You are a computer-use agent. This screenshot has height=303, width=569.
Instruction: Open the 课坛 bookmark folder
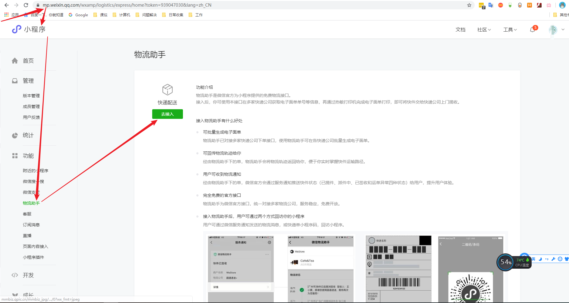point(101,15)
